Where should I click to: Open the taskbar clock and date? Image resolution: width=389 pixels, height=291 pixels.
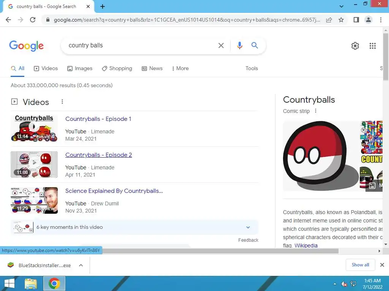tap(372, 284)
